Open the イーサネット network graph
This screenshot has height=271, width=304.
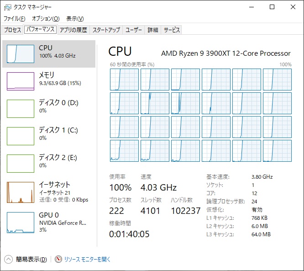click(x=20, y=192)
